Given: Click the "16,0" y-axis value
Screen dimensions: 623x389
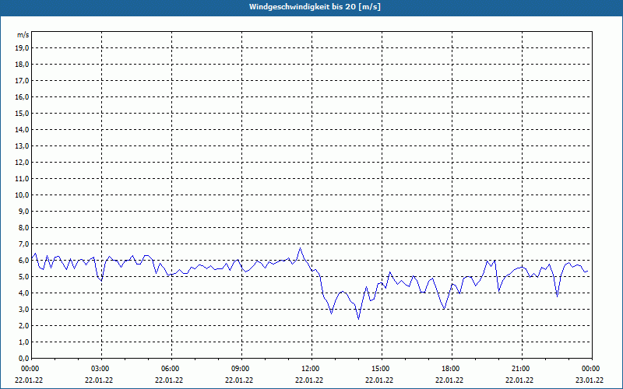Looking at the screenshot, I should point(22,96).
